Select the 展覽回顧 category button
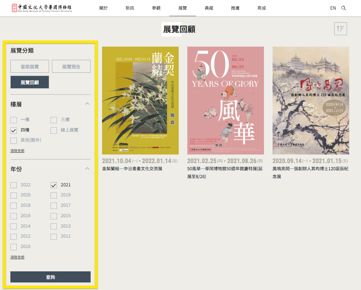361x290 pixels. (30, 82)
